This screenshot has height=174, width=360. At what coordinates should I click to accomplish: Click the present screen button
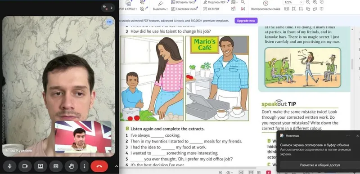[x=40, y=166]
